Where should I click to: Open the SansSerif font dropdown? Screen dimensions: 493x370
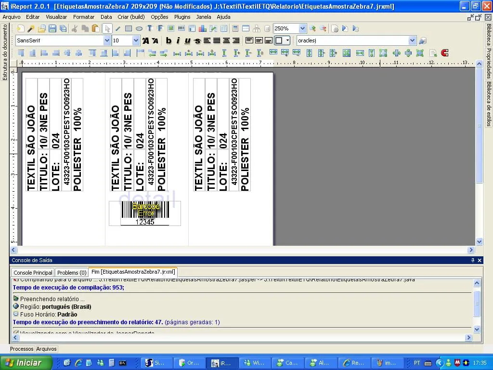107,40
